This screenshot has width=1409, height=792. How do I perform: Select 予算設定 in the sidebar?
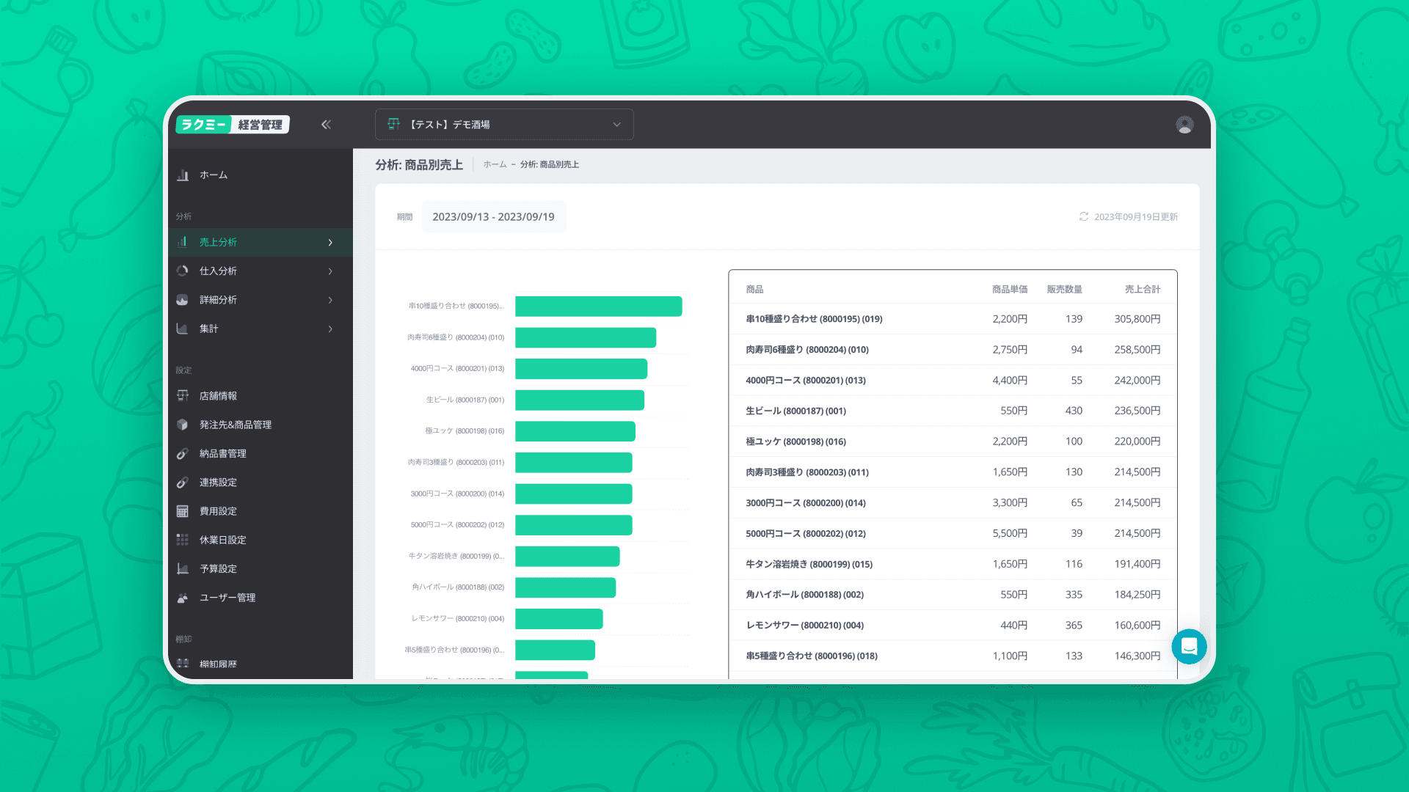(218, 568)
